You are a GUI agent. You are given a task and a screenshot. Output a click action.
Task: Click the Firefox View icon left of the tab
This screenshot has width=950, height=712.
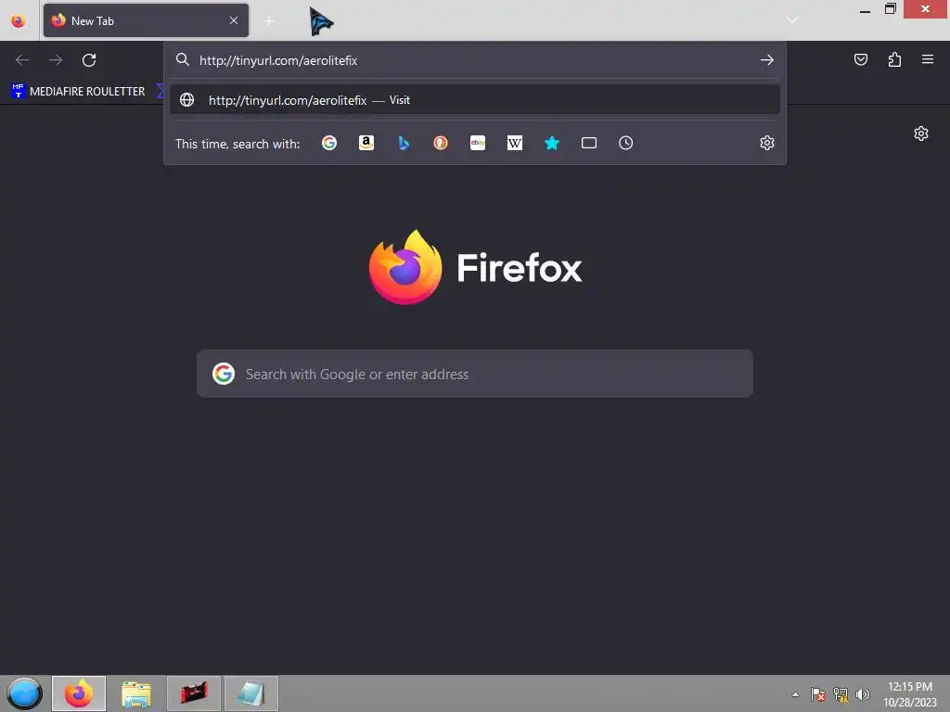coord(19,21)
